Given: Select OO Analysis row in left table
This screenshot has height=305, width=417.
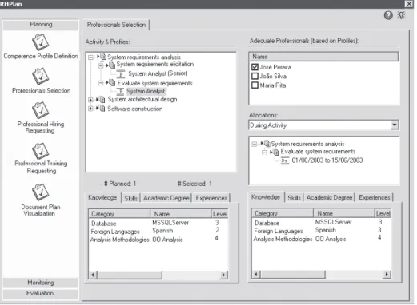Looking at the screenshot, I should tap(158, 240).
